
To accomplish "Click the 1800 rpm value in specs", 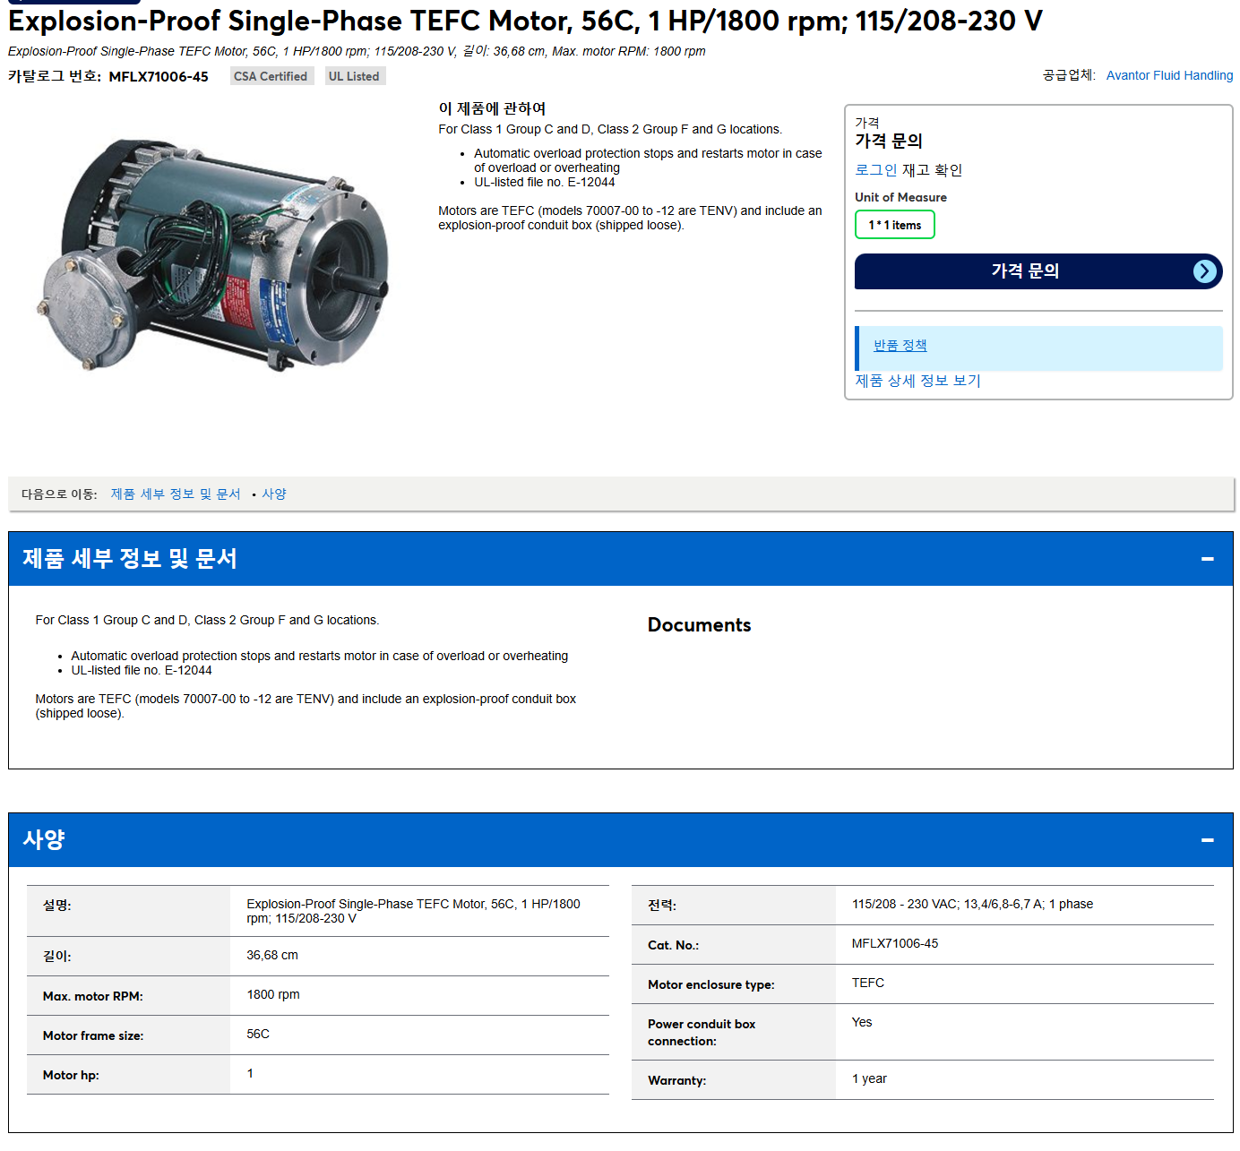I will [273, 995].
